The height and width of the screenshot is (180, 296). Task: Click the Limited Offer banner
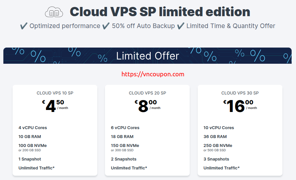point(147,55)
